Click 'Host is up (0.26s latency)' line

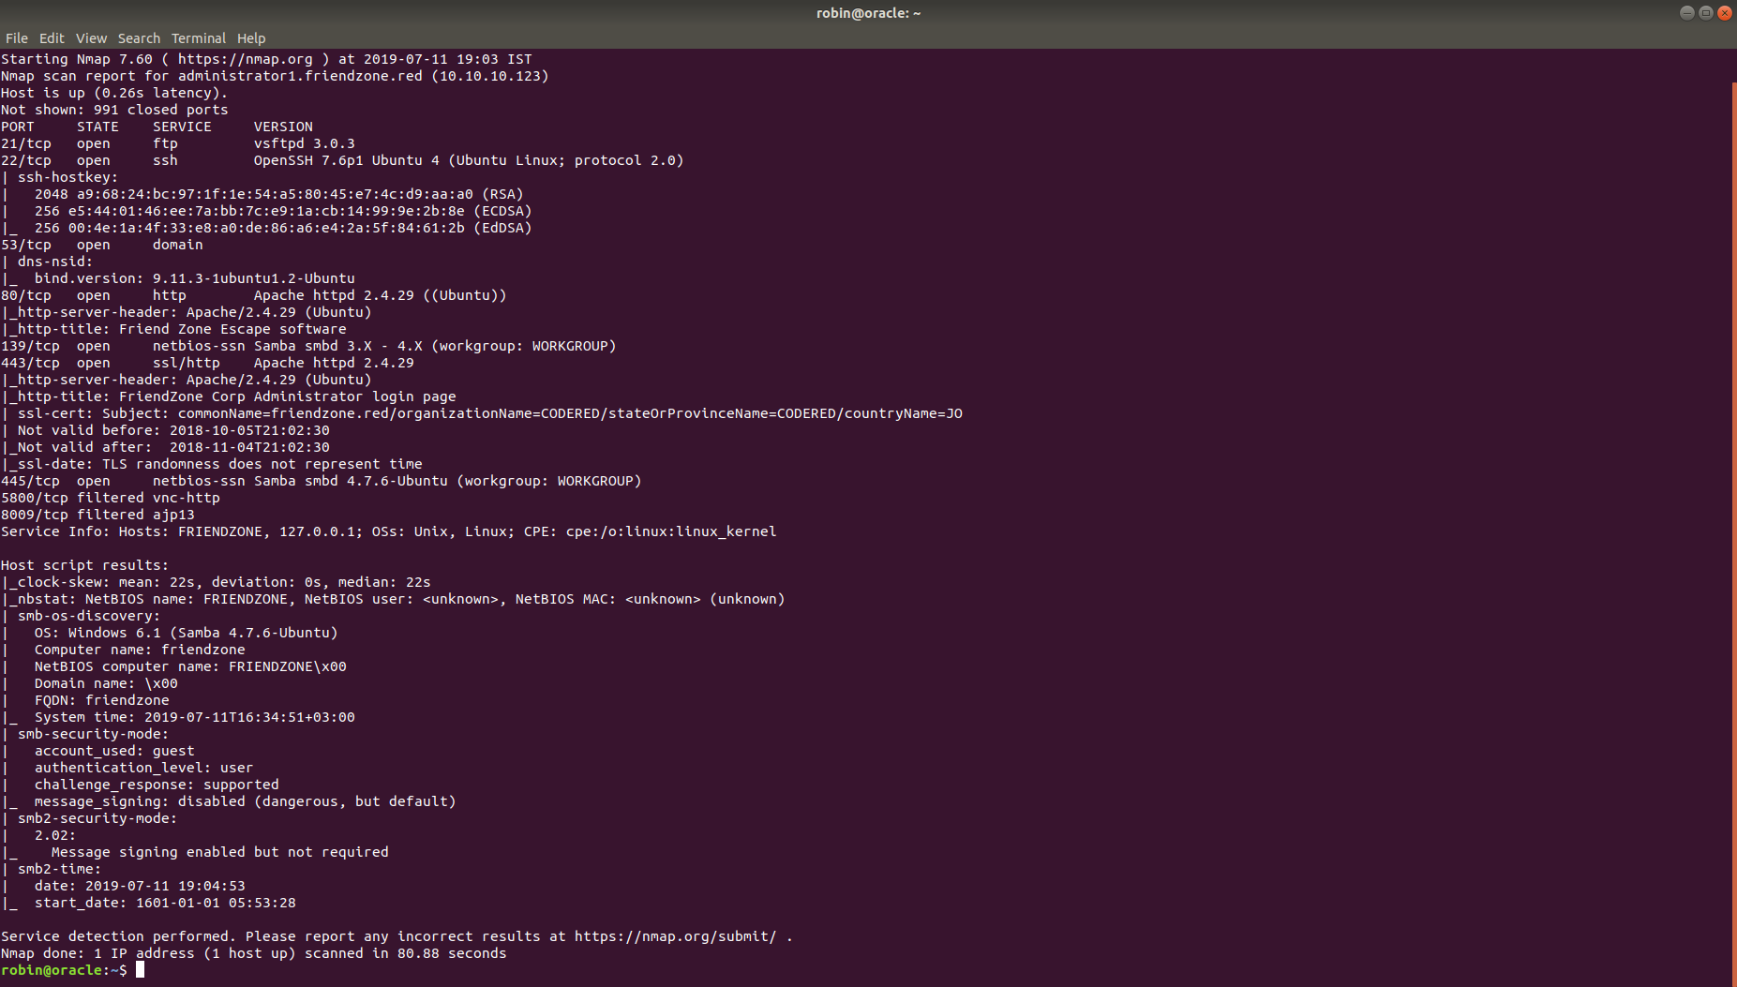coord(114,93)
